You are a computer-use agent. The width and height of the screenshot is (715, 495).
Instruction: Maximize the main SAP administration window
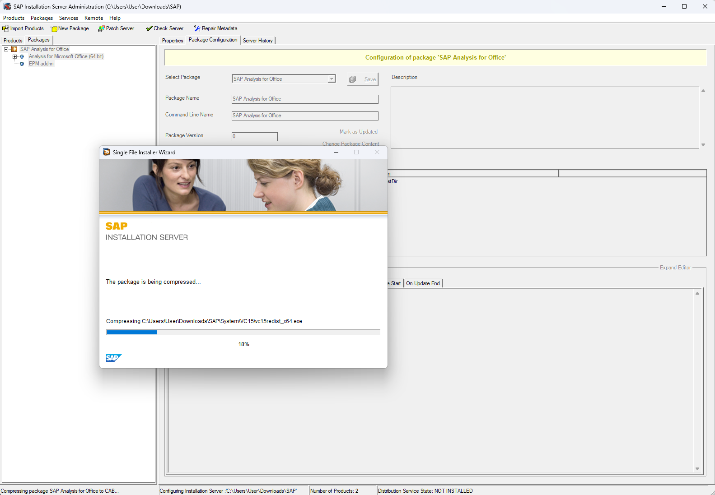684,6
